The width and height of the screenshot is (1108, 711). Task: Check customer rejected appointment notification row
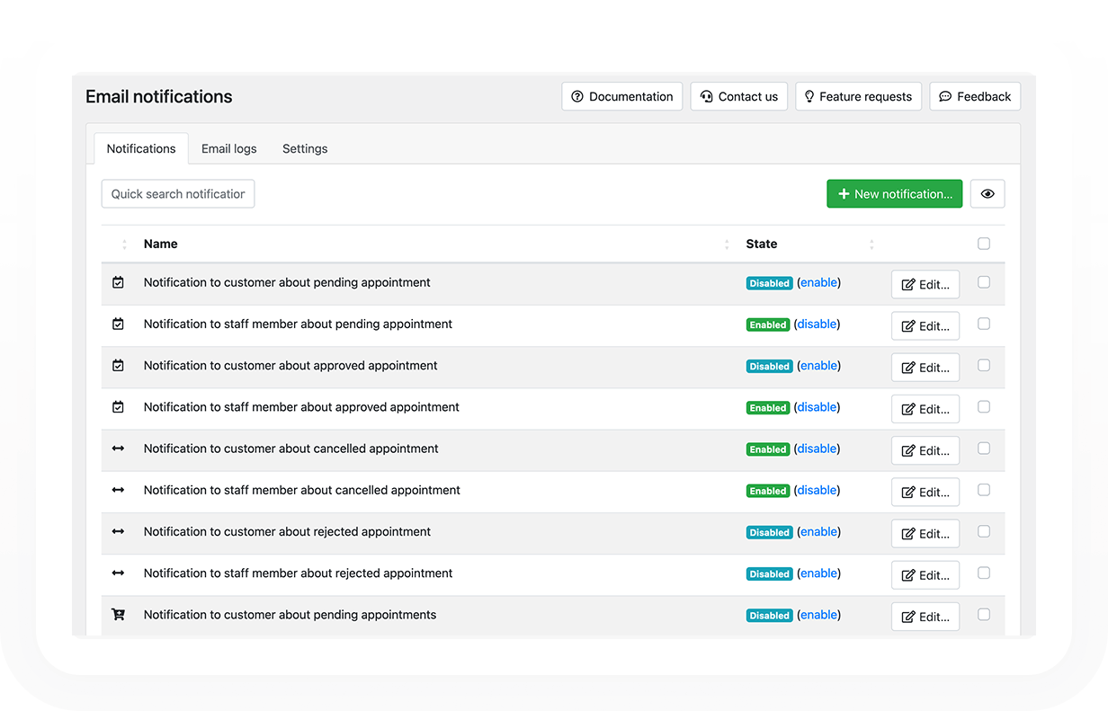(x=984, y=531)
